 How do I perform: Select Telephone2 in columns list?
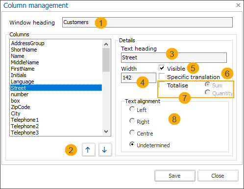point(56,126)
